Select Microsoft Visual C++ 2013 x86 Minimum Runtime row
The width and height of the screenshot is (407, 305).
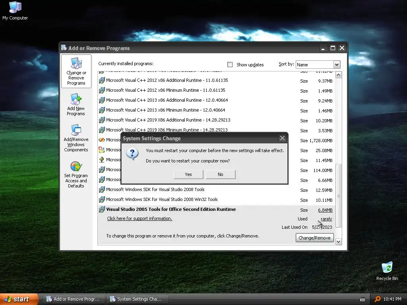216,110
